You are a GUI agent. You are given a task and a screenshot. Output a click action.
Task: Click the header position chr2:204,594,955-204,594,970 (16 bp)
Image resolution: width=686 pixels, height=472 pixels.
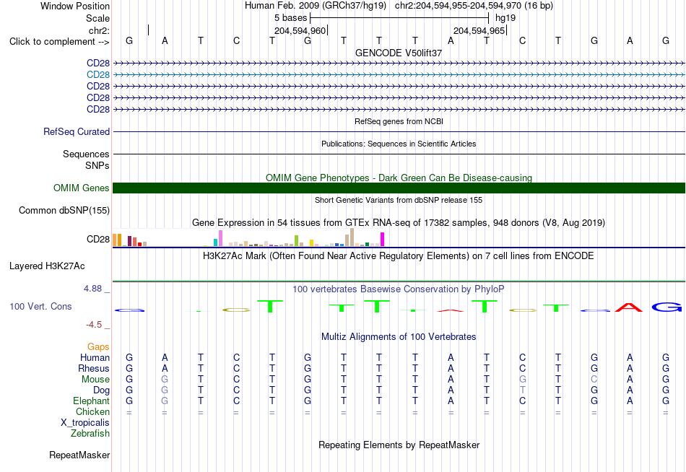tap(474, 6)
